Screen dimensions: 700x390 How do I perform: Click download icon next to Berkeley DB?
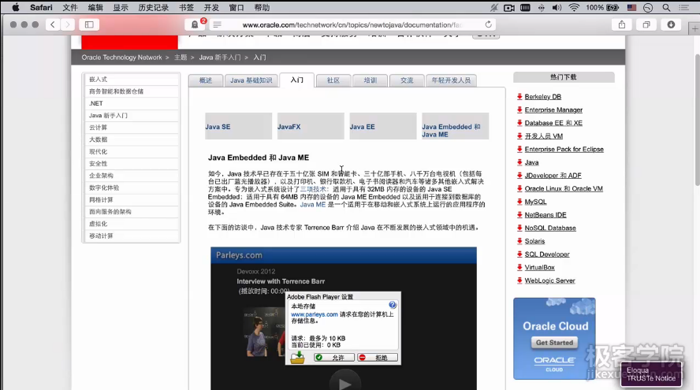tap(519, 96)
